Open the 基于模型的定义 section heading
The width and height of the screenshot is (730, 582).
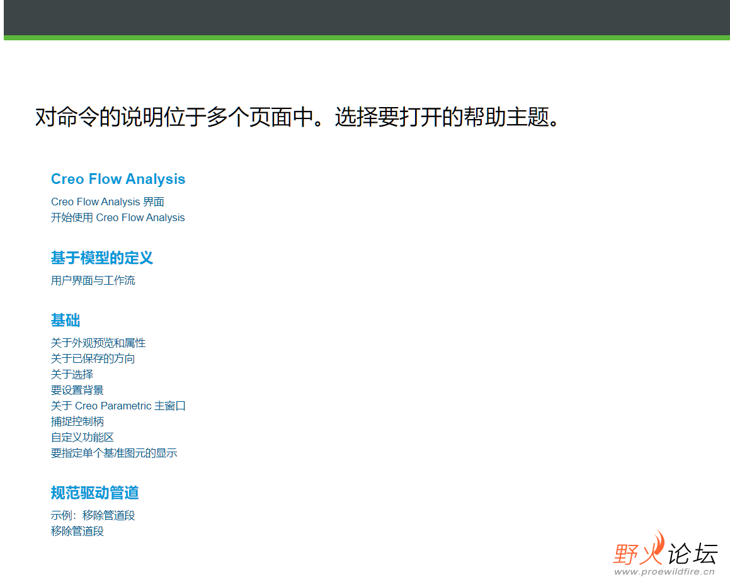coord(102,258)
